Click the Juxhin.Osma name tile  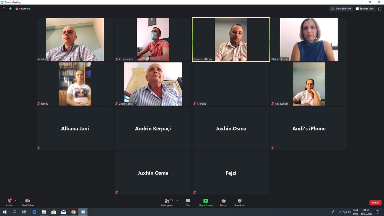(x=231, y=128)
